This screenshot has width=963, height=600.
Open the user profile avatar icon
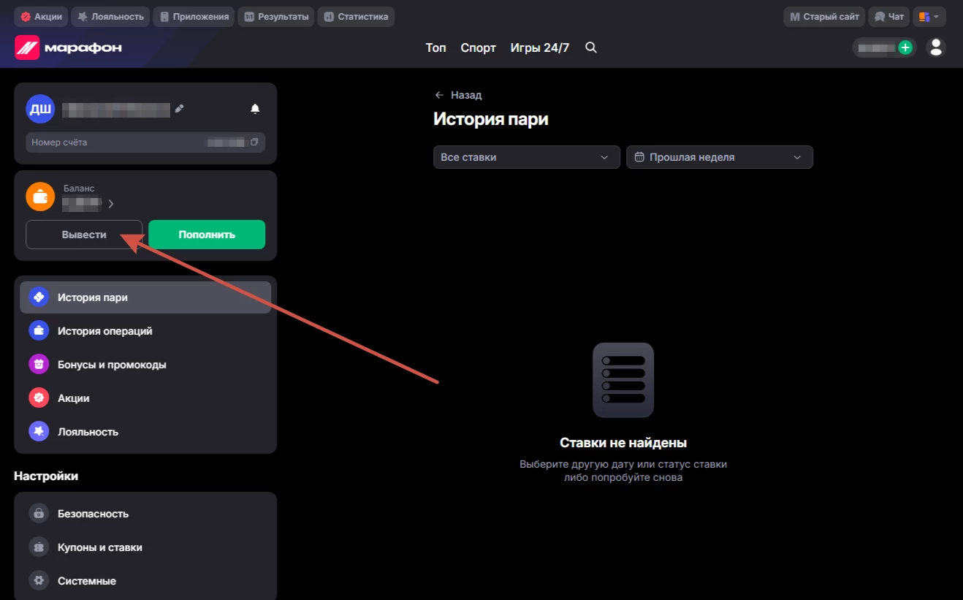pos(936,48)
